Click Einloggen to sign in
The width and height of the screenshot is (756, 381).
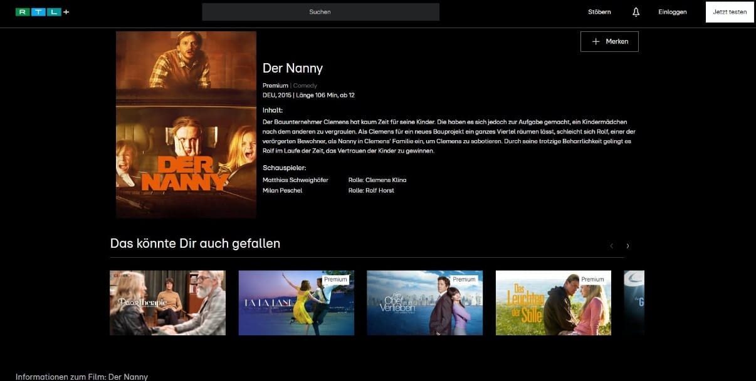(x=672, y=12)
